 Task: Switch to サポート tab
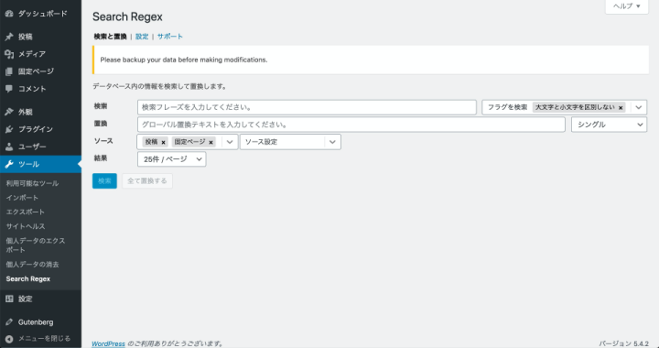tap(170, 37)
